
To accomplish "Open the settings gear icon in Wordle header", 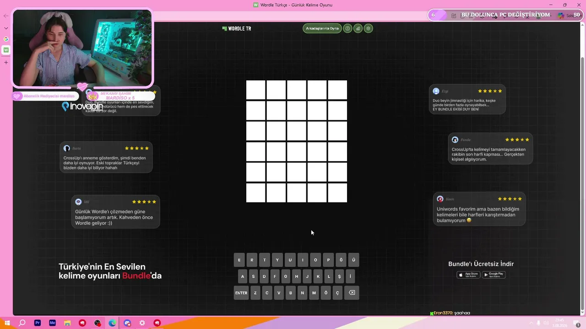I will pyautogui.click(x=369, y=28).
